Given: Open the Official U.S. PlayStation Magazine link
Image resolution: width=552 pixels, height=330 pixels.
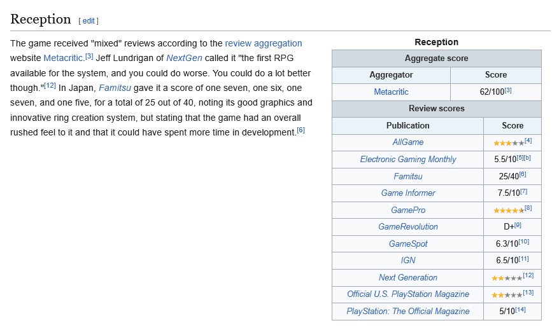Looking at the screenshot, I should pyautogui.click(x=407, y=294).
